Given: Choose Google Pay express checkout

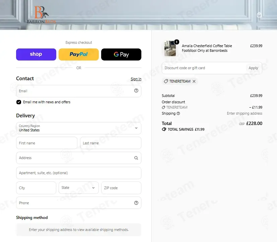Looking at the screenshot, I should [121, 54].
